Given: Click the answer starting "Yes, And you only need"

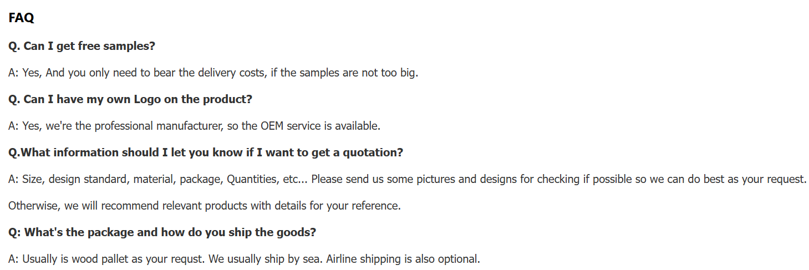Looking at the screenshot, I should click(213, 73).
